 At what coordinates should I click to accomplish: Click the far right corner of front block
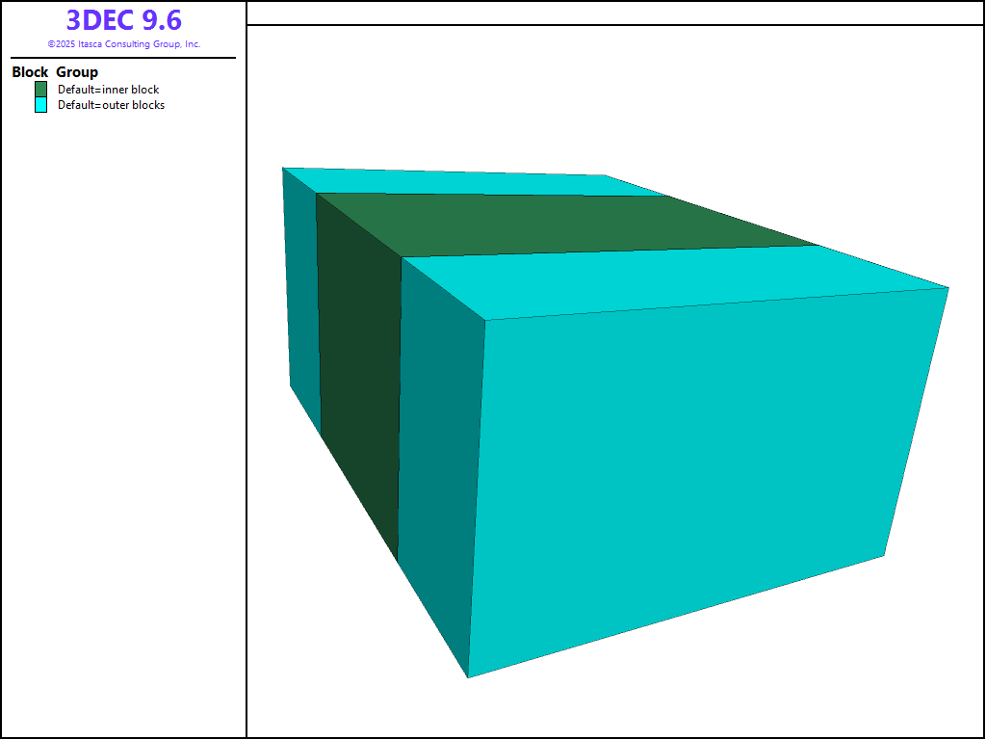[x=948, y=287]
